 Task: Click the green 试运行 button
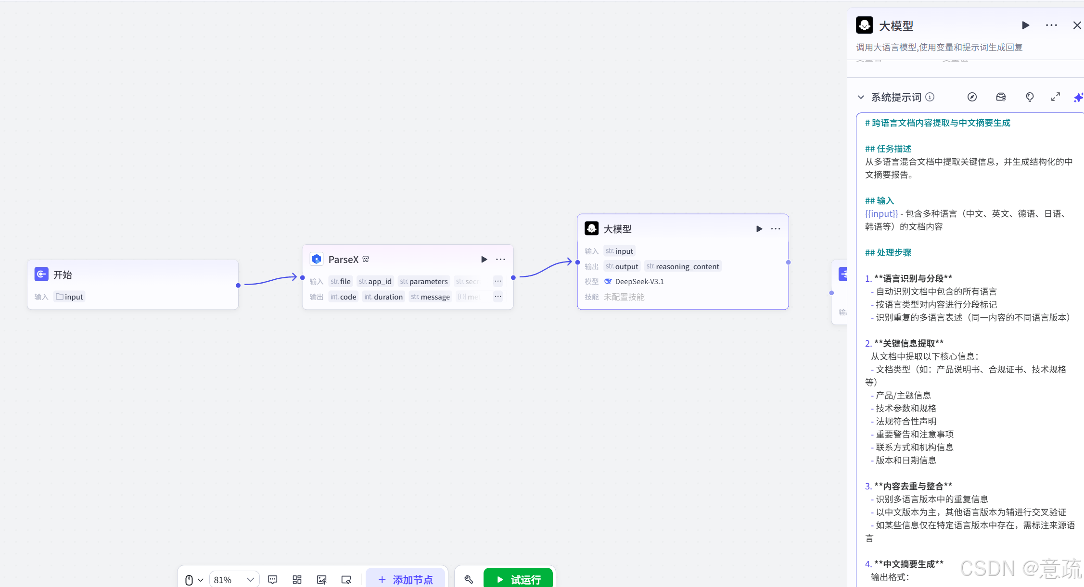coord(518,579)
